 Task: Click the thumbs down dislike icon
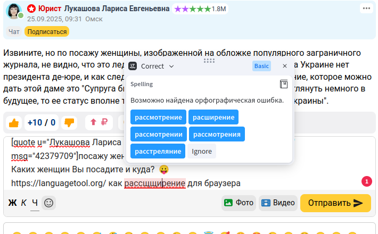[x=69, y=123]
